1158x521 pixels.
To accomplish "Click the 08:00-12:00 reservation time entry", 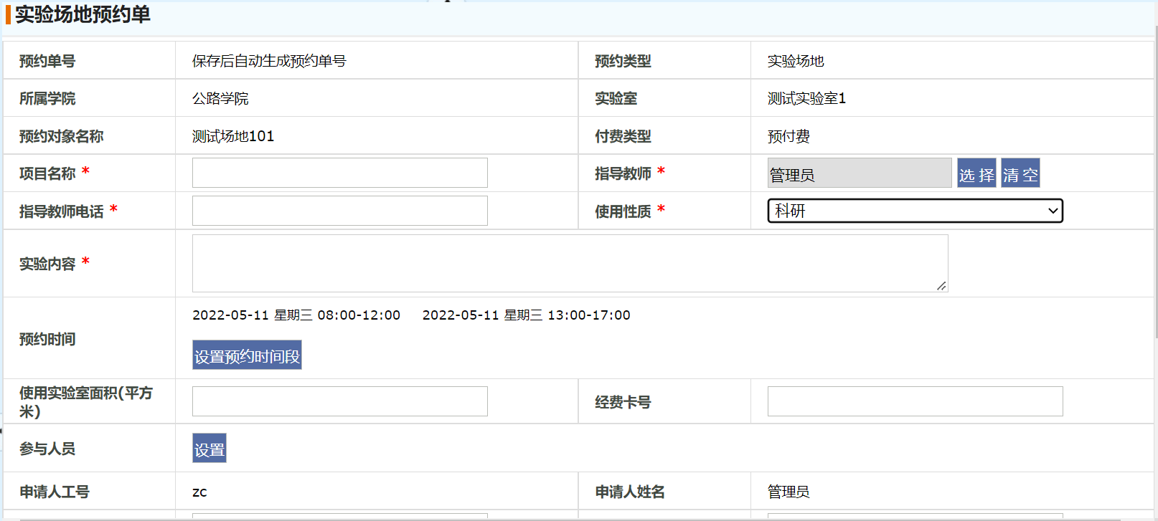I will (296, 315).
